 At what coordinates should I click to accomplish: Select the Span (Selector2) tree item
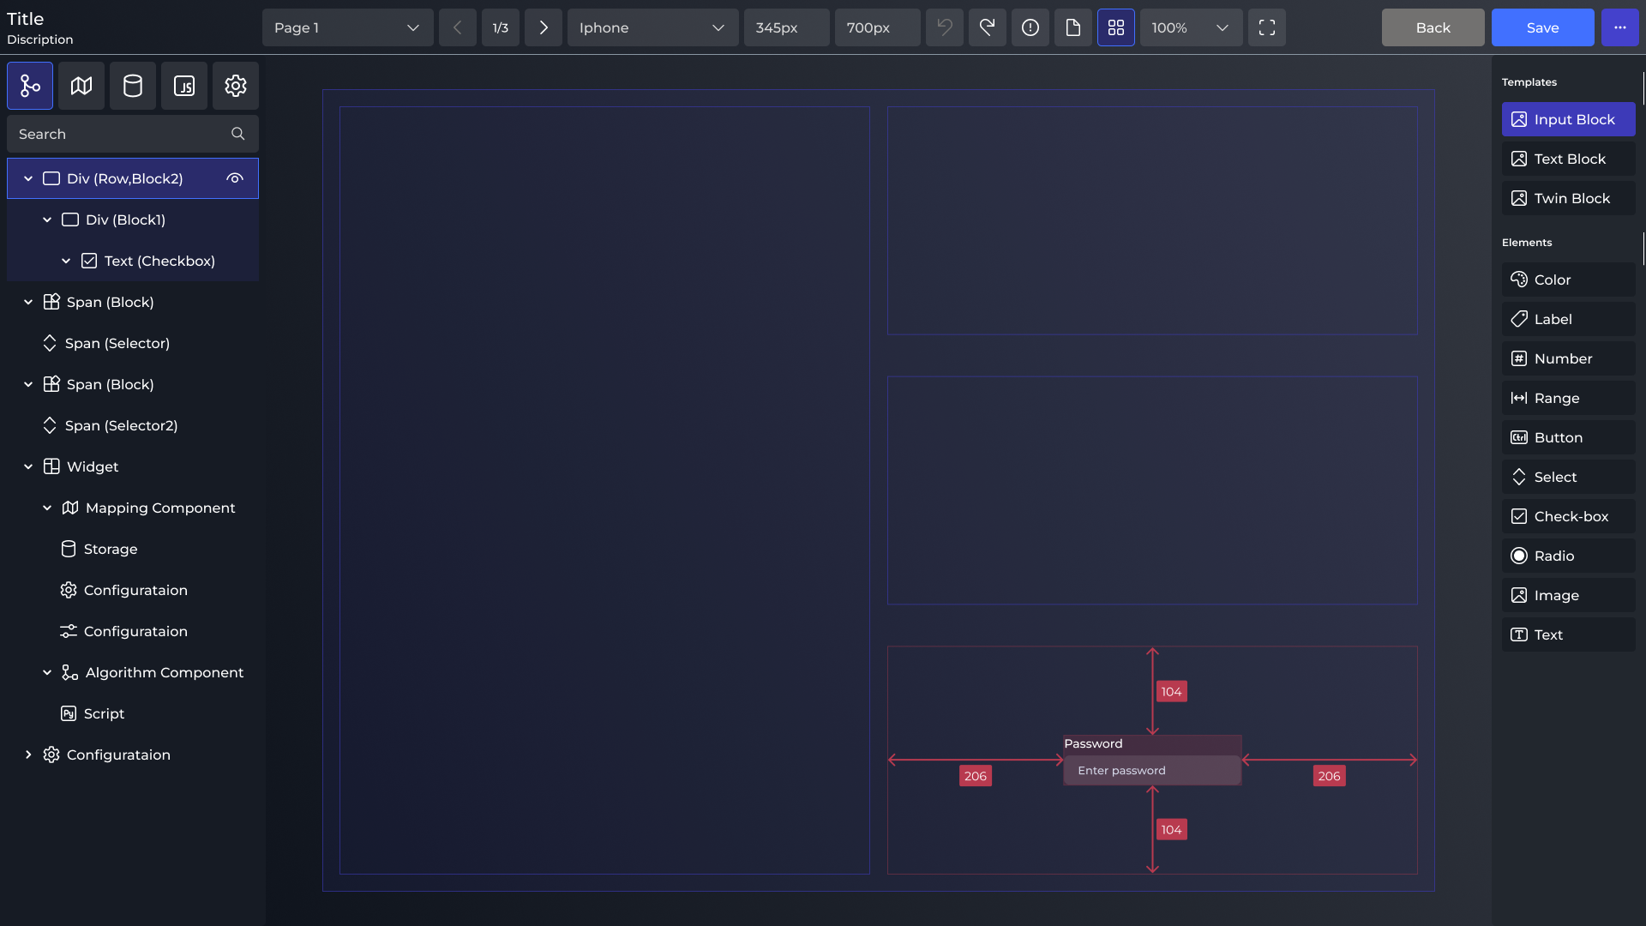[133, 425]
